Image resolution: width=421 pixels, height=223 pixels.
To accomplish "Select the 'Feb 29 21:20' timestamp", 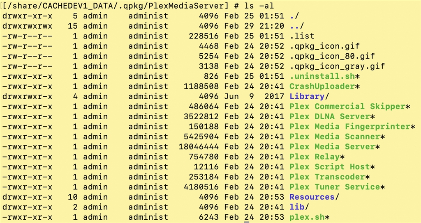I will [254, 26].
